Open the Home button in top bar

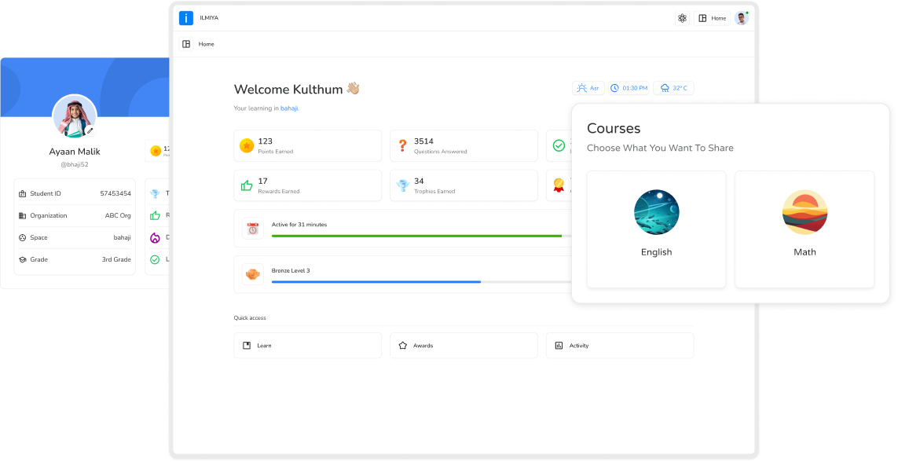pos(712,18)
